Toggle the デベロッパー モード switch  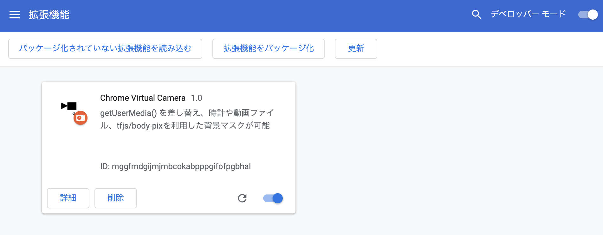pyautogui.click(x=588, y=15)
